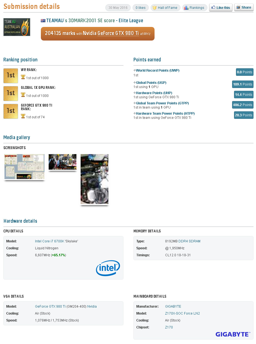
Task: Click the trophy icon under GLOBAL 1X GPU RANK
Action: [23, 95]
